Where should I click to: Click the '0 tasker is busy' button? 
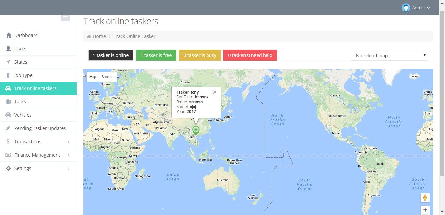point(200,55)
